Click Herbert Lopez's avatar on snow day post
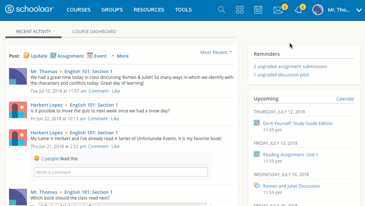 [x=18, y=109]
